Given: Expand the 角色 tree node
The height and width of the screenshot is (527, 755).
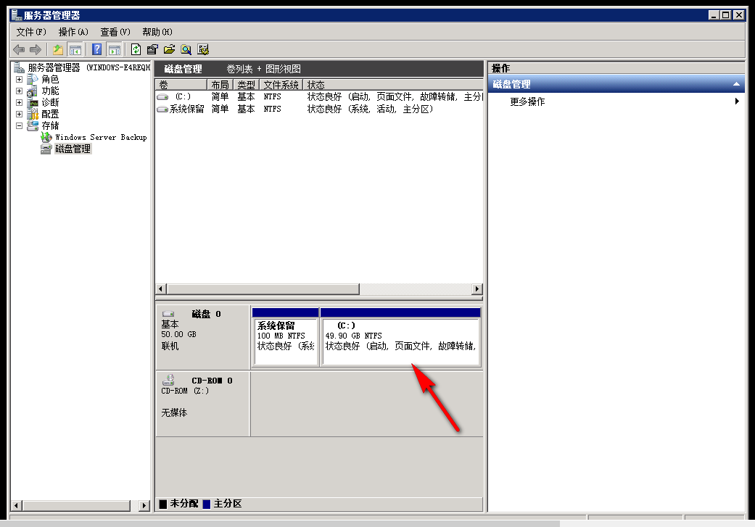Looking at the screenshot, I should 19,79.
